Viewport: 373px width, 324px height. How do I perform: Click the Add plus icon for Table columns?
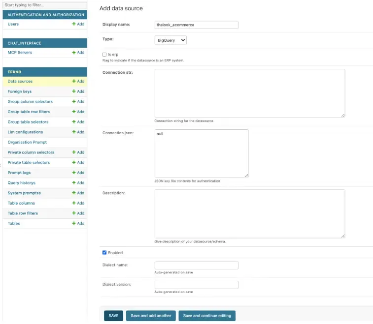(74, 203)
